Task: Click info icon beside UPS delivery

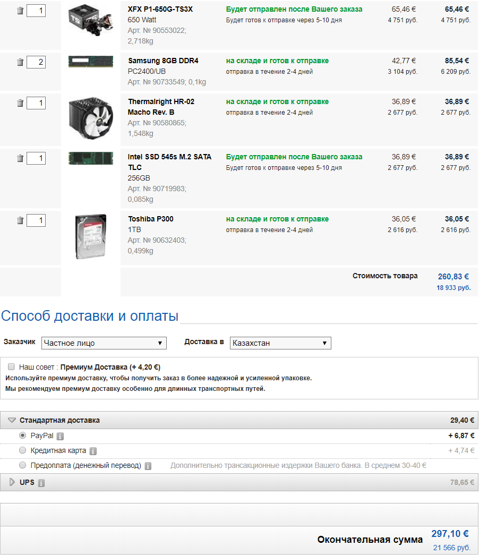Action: (41, 483)
